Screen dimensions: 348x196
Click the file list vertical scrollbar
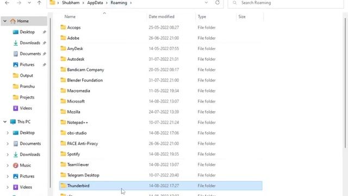pos(345,83)
